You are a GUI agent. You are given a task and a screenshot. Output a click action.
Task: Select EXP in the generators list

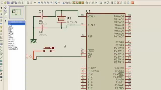tap(10, 30)
